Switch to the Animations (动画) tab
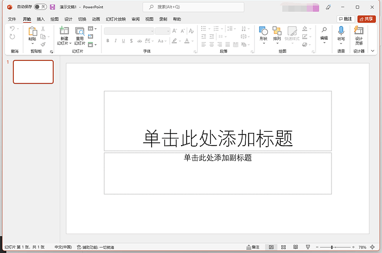The width and height of the screenshot is (382, 253). click(x=96, y=19)
